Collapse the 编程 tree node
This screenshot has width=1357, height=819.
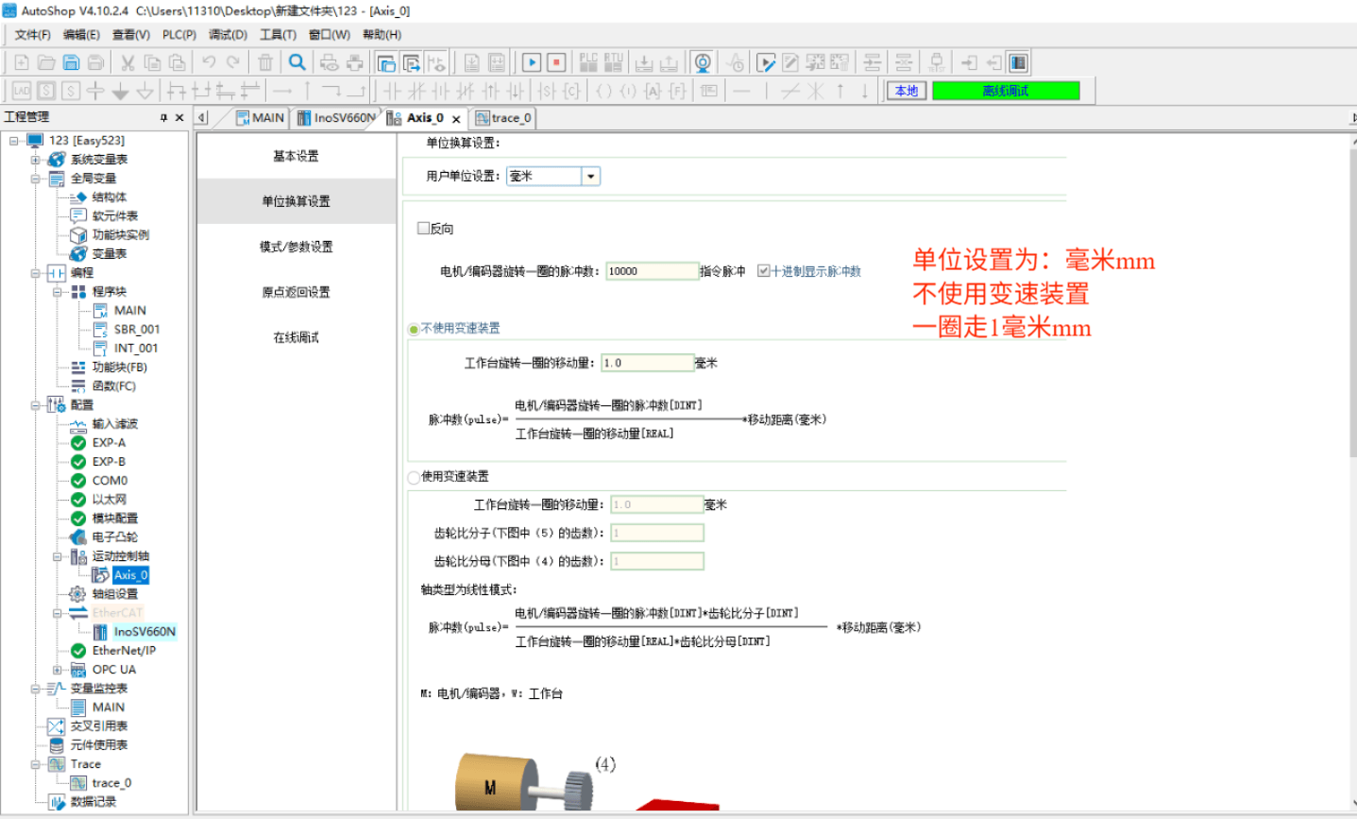pyautogui.click(x=36, y=273)
